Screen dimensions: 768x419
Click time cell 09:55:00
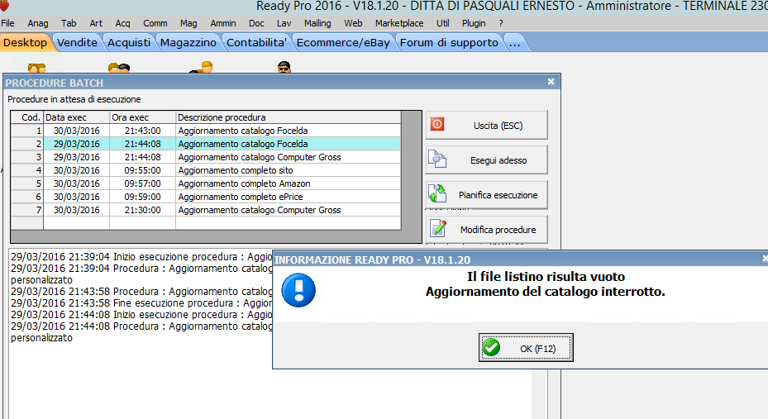pyautogui.click(x=142, y=170)
